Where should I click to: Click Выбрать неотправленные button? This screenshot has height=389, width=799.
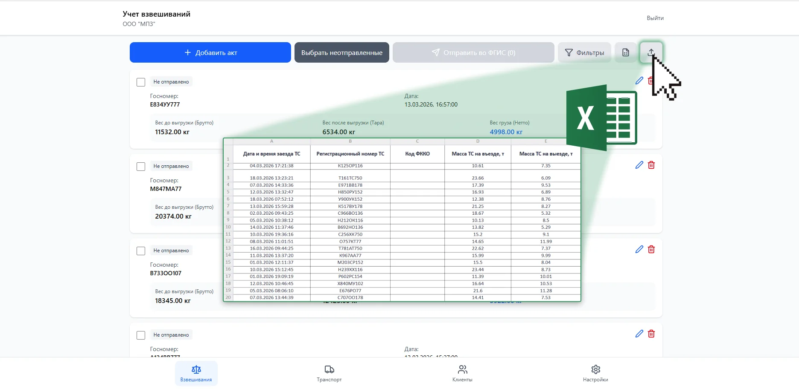tap(342, 52)
